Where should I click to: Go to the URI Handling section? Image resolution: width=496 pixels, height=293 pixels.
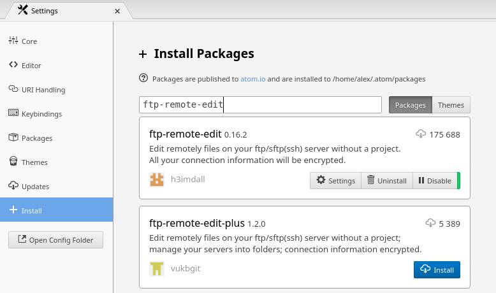click(56, 90)
